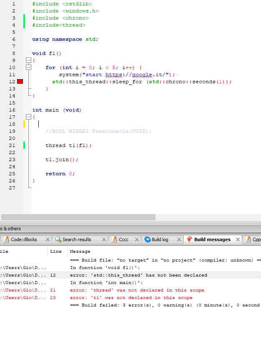Click line 23 number in Build messages
Image resolution: width=261 pixels, height=354 pixels.
click(x=53, y=297)
